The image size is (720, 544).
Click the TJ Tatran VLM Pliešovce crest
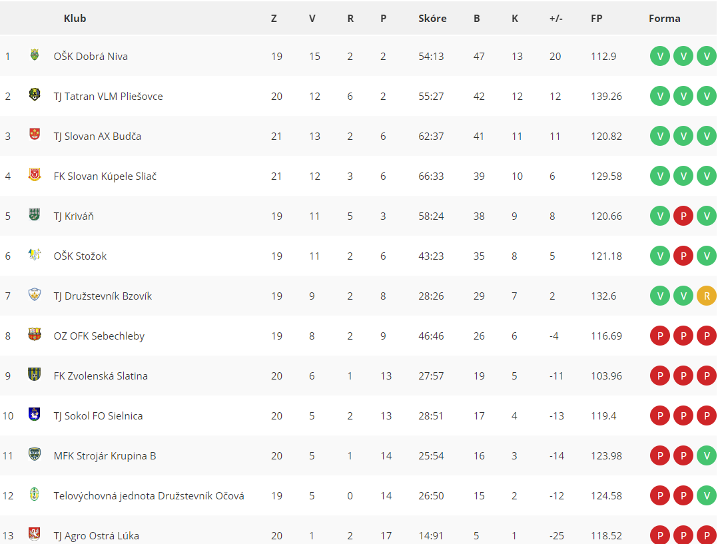point(35,95)
